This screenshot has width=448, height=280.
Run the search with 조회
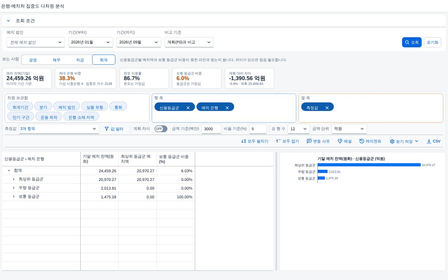pyautogui.click(x=412, y=42)
